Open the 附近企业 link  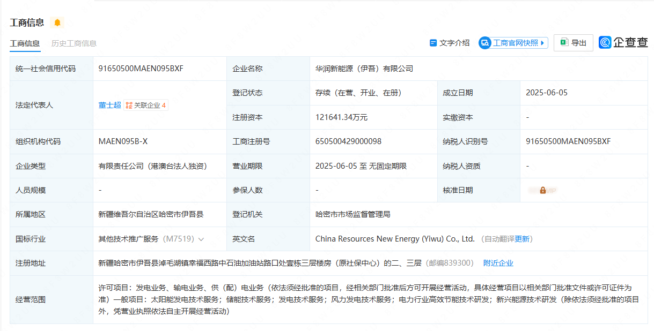(x=498, y=263)
